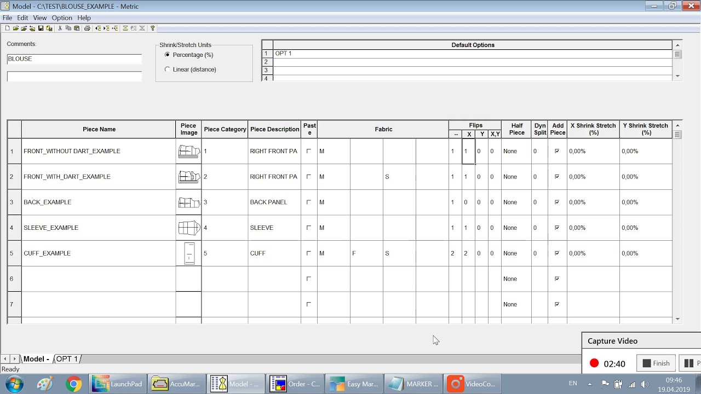Screen dimensions: 701x394
Task: Open the View menu
Action: (40, 18)
